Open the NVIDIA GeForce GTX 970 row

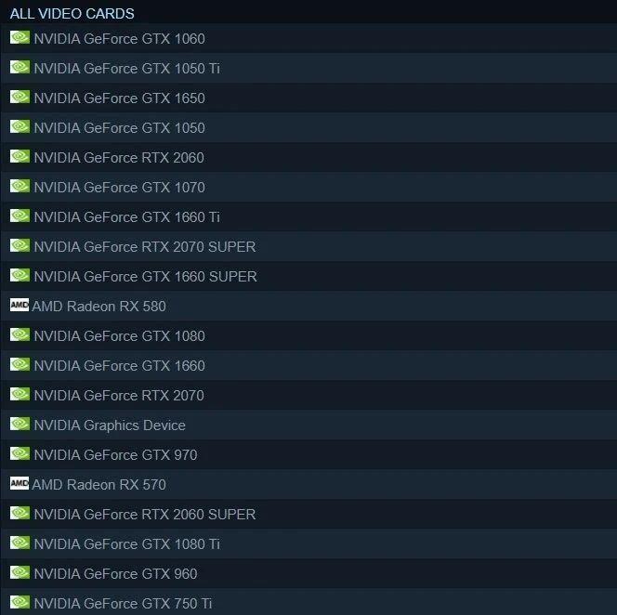tap(308, 454)
